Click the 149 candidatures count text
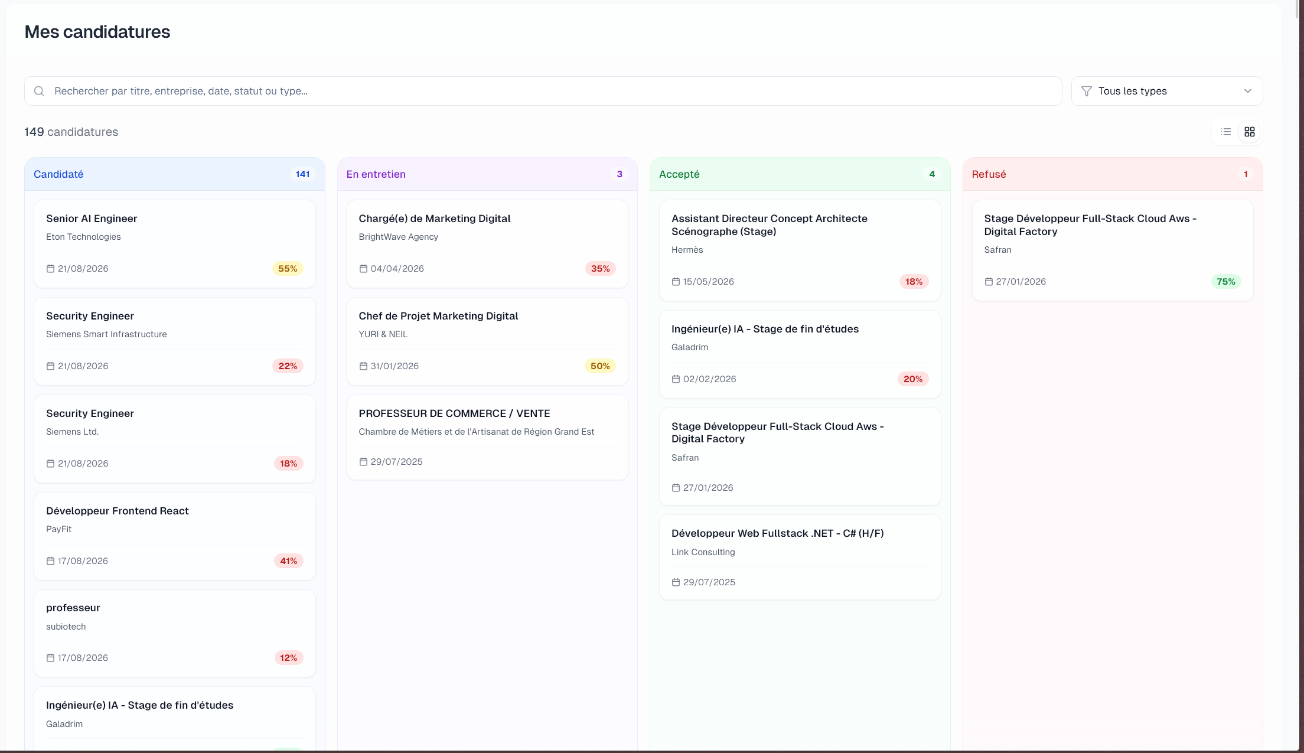1304x753 pixels. pyautogui.click(x=71, y=132)
